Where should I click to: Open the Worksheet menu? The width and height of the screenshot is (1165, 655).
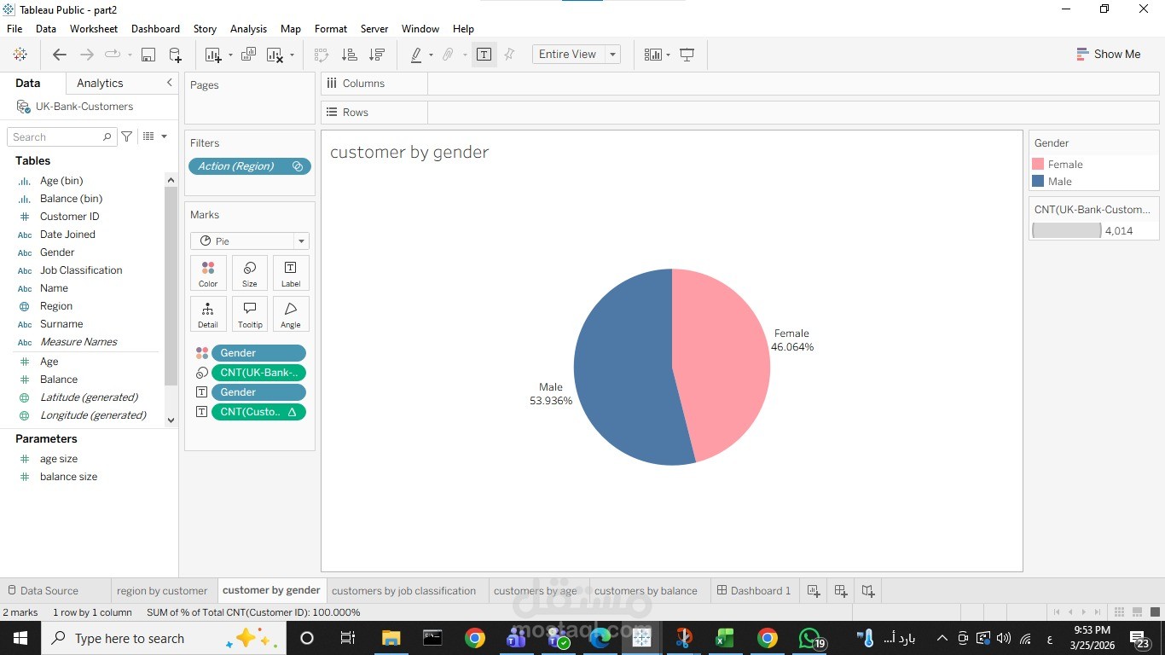point(94,28)
